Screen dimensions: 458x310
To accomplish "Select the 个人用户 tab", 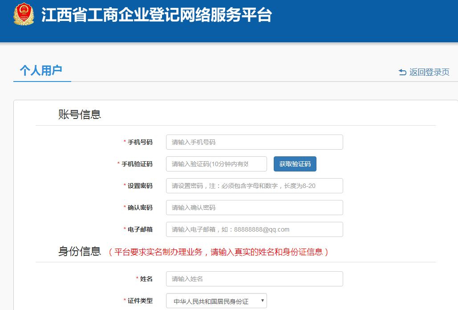I will coord(41,71).
